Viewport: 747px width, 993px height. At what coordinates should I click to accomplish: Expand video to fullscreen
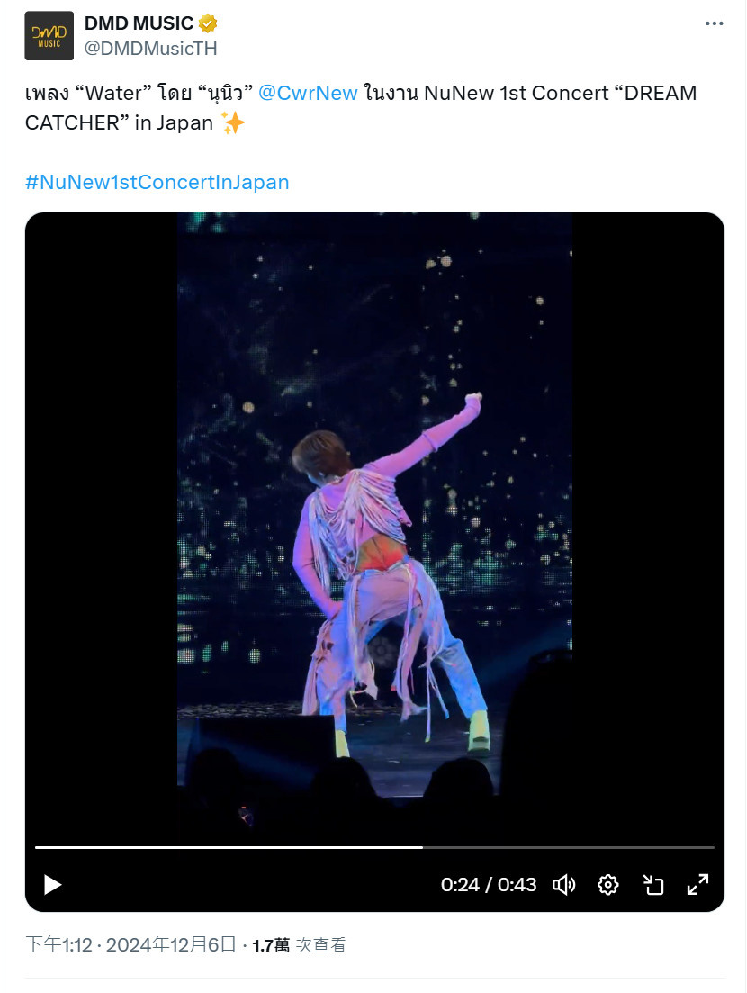click(697, 885)
